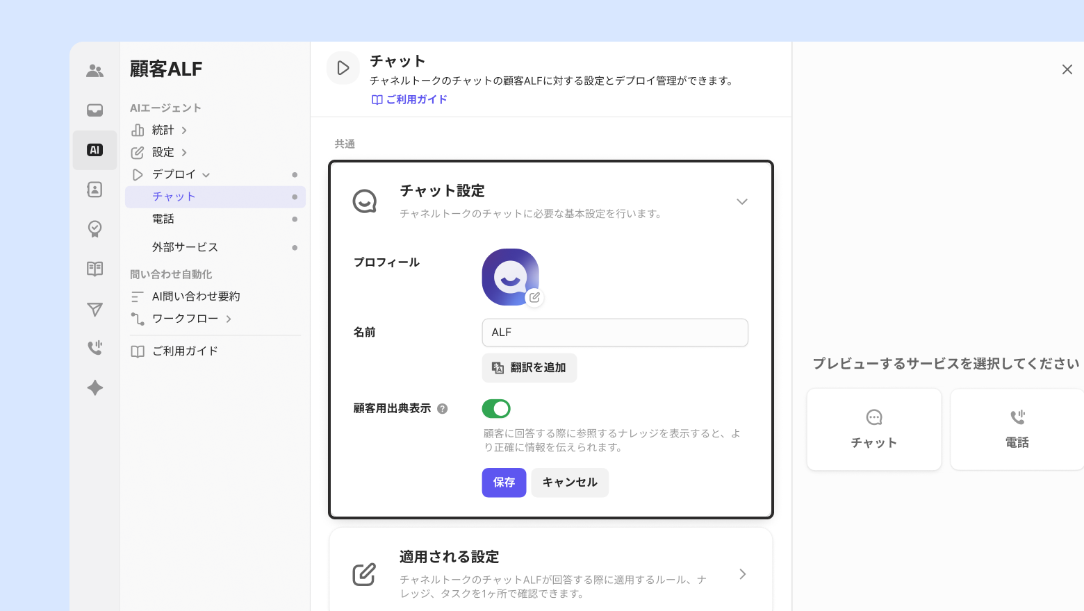The width and height of the screenshot is (1084, 611).
Task: Select the AI icon in left rail
Action: coord(95,150)
